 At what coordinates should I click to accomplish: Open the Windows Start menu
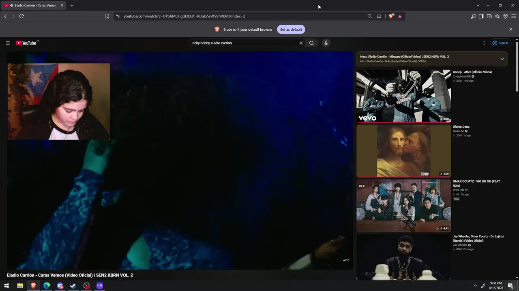pos(6,286)
